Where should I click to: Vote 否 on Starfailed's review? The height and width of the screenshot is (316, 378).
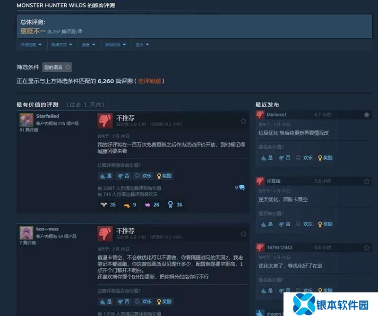(x=124, y=176)
